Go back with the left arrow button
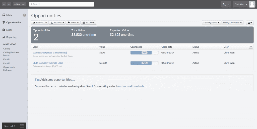This screenshot has height=129, width=257. [4, 4]
